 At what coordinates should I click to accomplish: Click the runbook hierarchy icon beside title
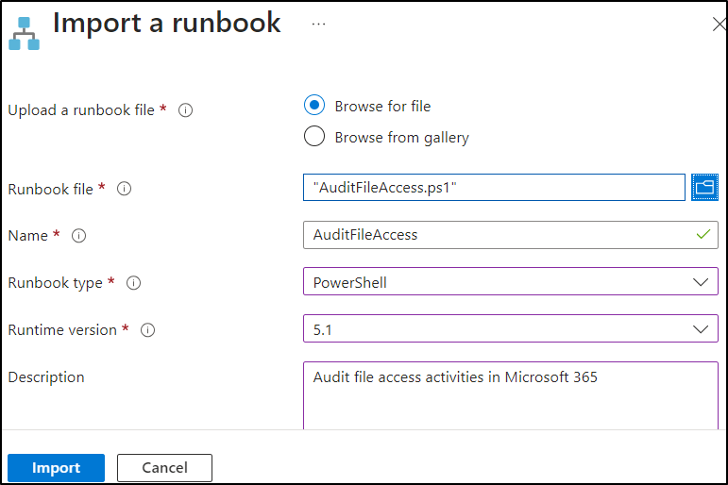[x=25, y=33]
